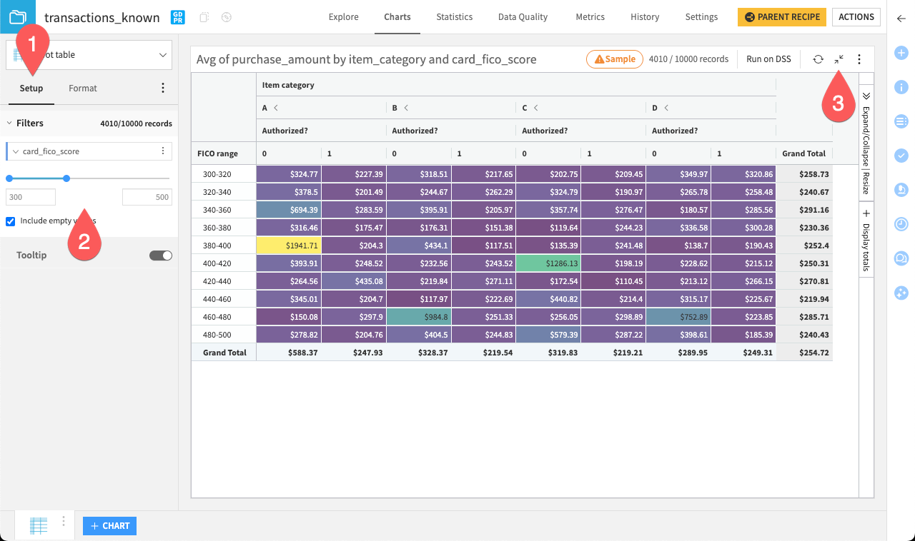915x541 pixels.
Task: Switch to the Statistics tab
Action: (455, 17)
